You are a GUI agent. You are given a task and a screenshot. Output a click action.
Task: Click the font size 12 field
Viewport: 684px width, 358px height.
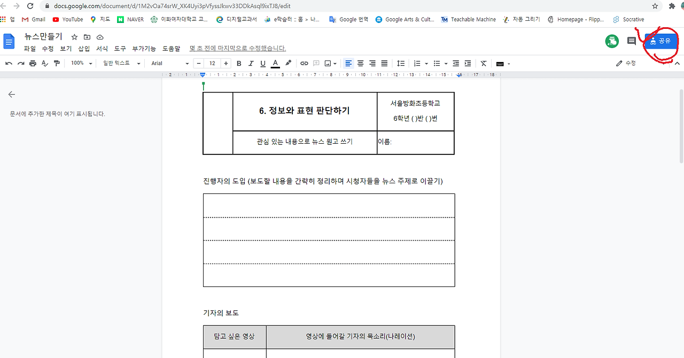point(212,63)
